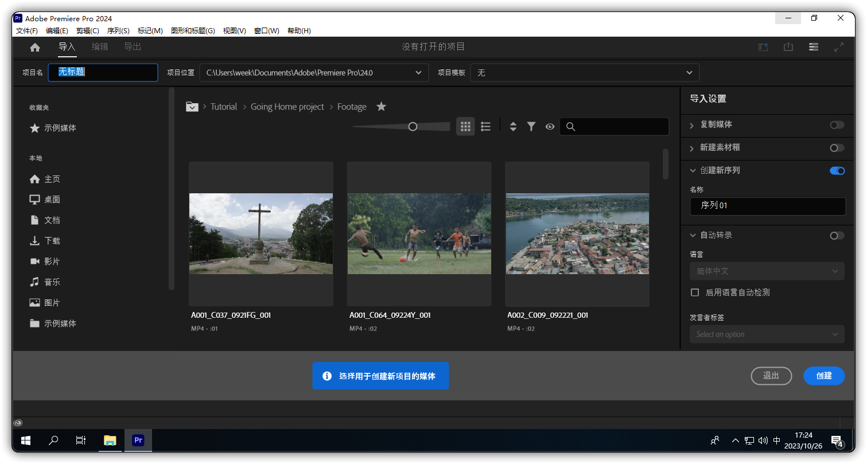The image size is (867, 464).
Task: Select aerial clip A002_C009_092221_001
Action: (x=577, y=233)
